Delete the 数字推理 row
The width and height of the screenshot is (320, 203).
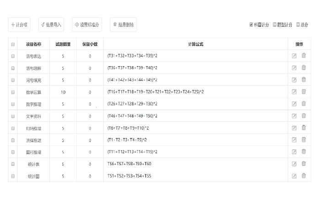[304, 104]
